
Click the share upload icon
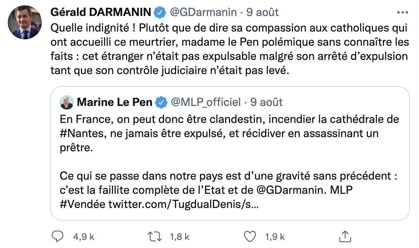click(345, 236)
